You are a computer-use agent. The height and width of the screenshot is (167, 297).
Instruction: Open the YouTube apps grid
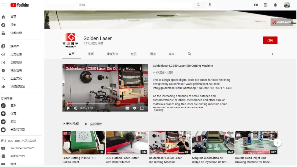point(266,5)
